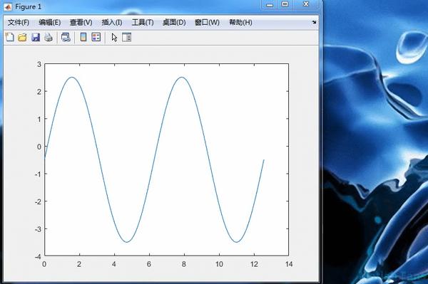Viewport: 428px width, 284px height.
Task: Click the icon right of the printer
Action: (66, 37)
